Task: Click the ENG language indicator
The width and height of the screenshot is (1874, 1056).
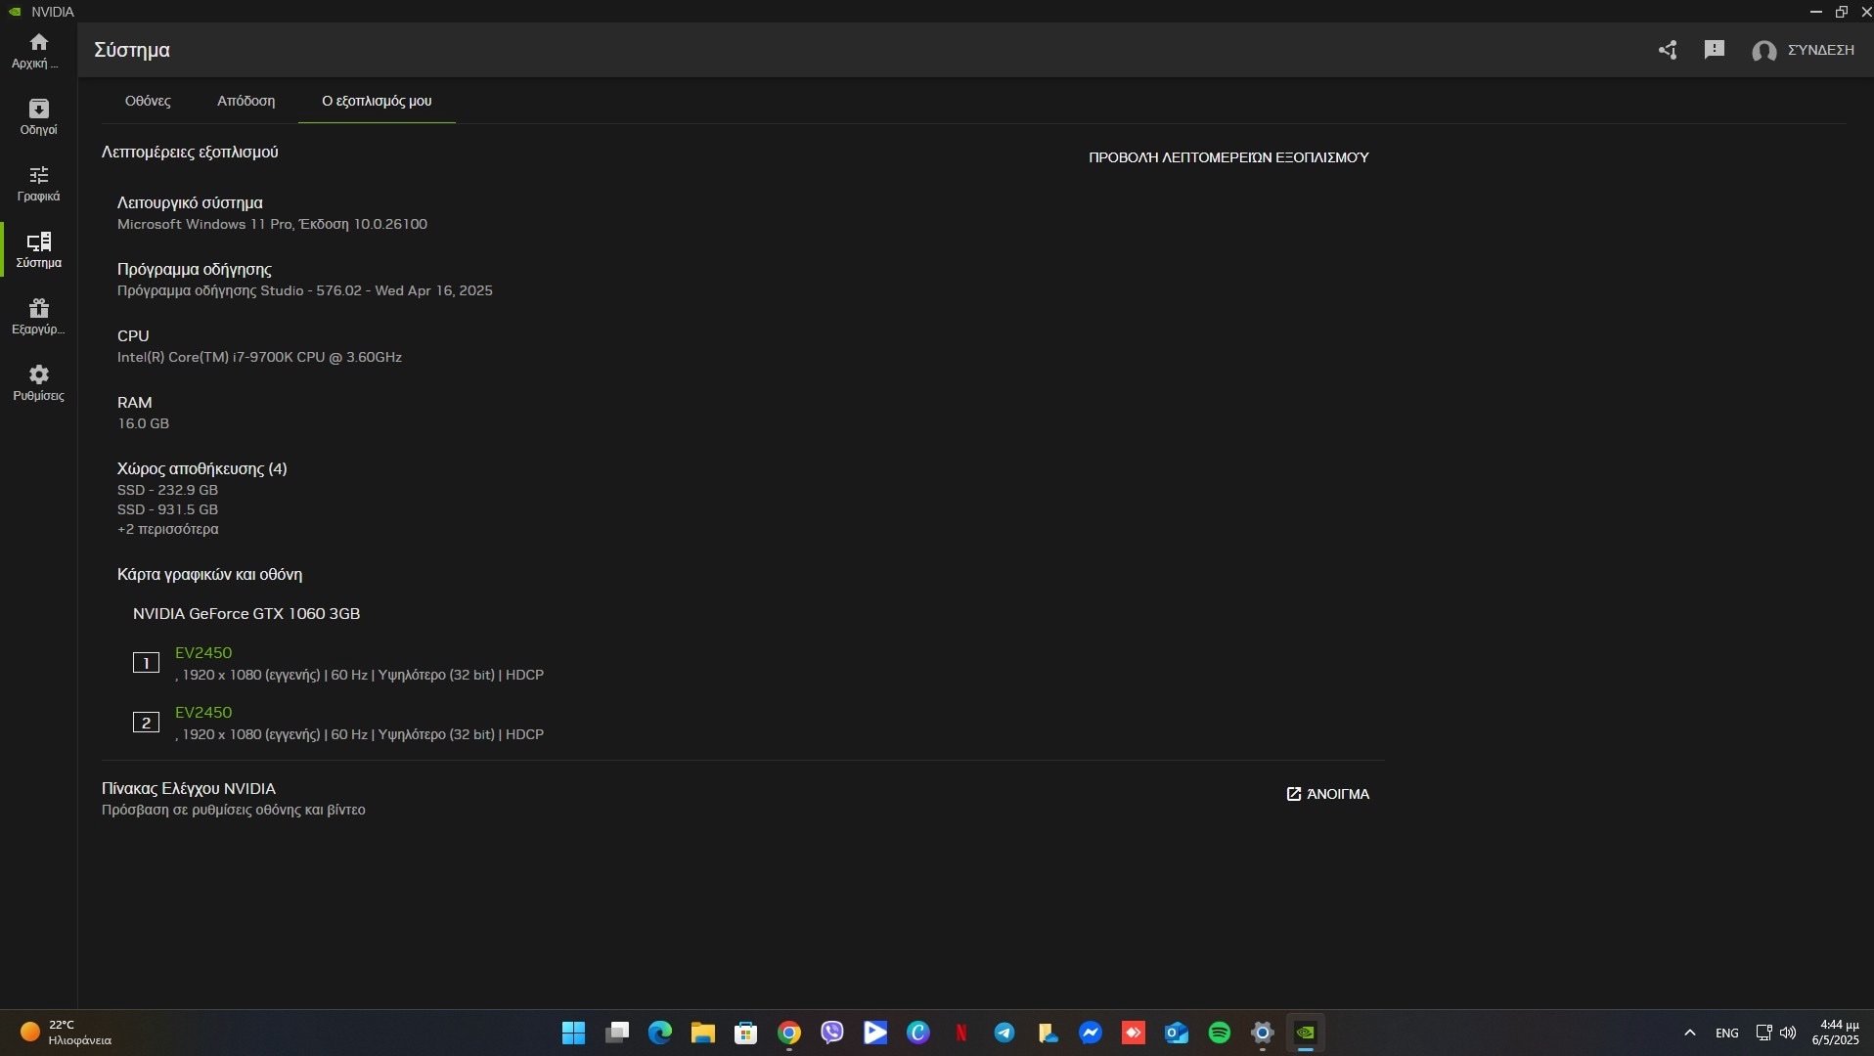Action: click(x=1726, y=1034)
